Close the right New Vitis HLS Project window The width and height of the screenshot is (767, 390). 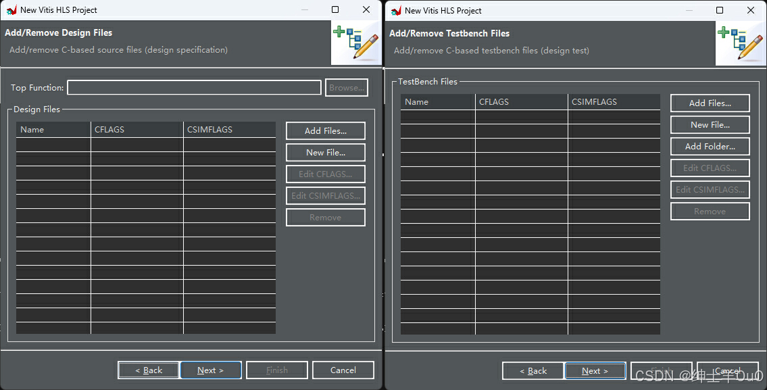pos(750,10)
